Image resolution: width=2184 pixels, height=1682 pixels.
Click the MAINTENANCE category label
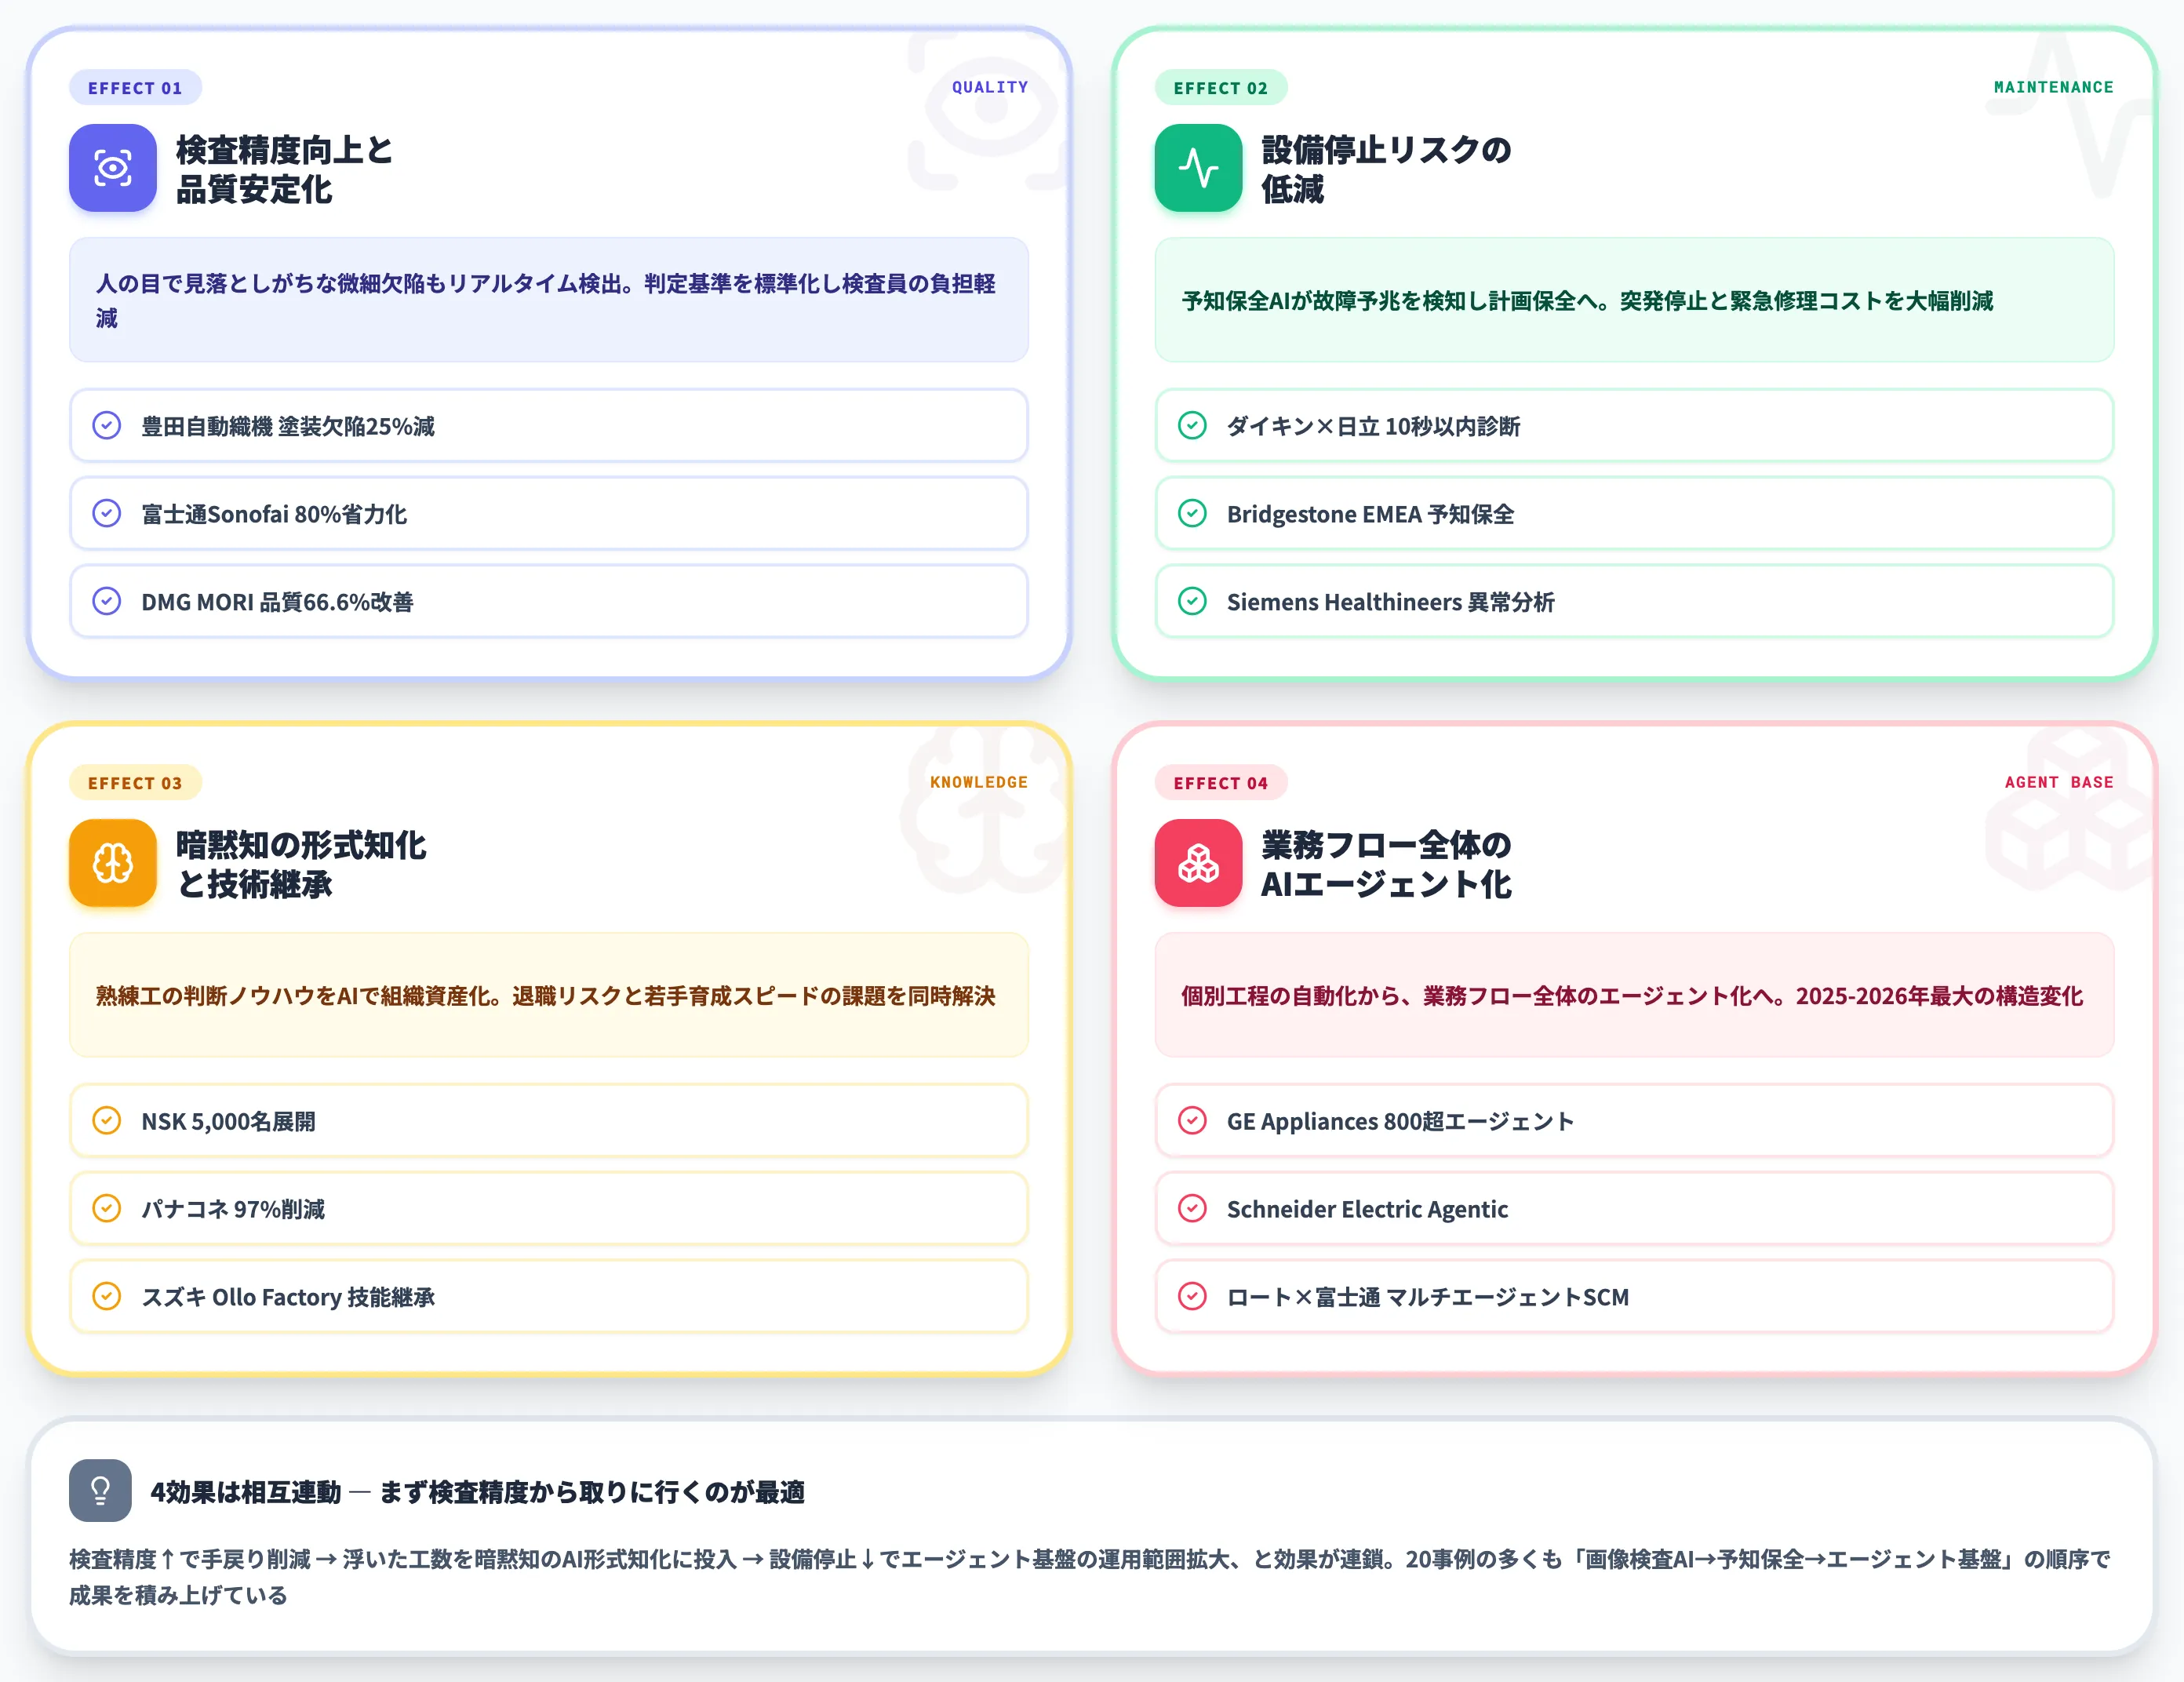(2053, 87)
